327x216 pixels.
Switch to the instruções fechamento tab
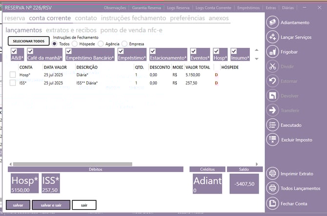pos(133,18)
